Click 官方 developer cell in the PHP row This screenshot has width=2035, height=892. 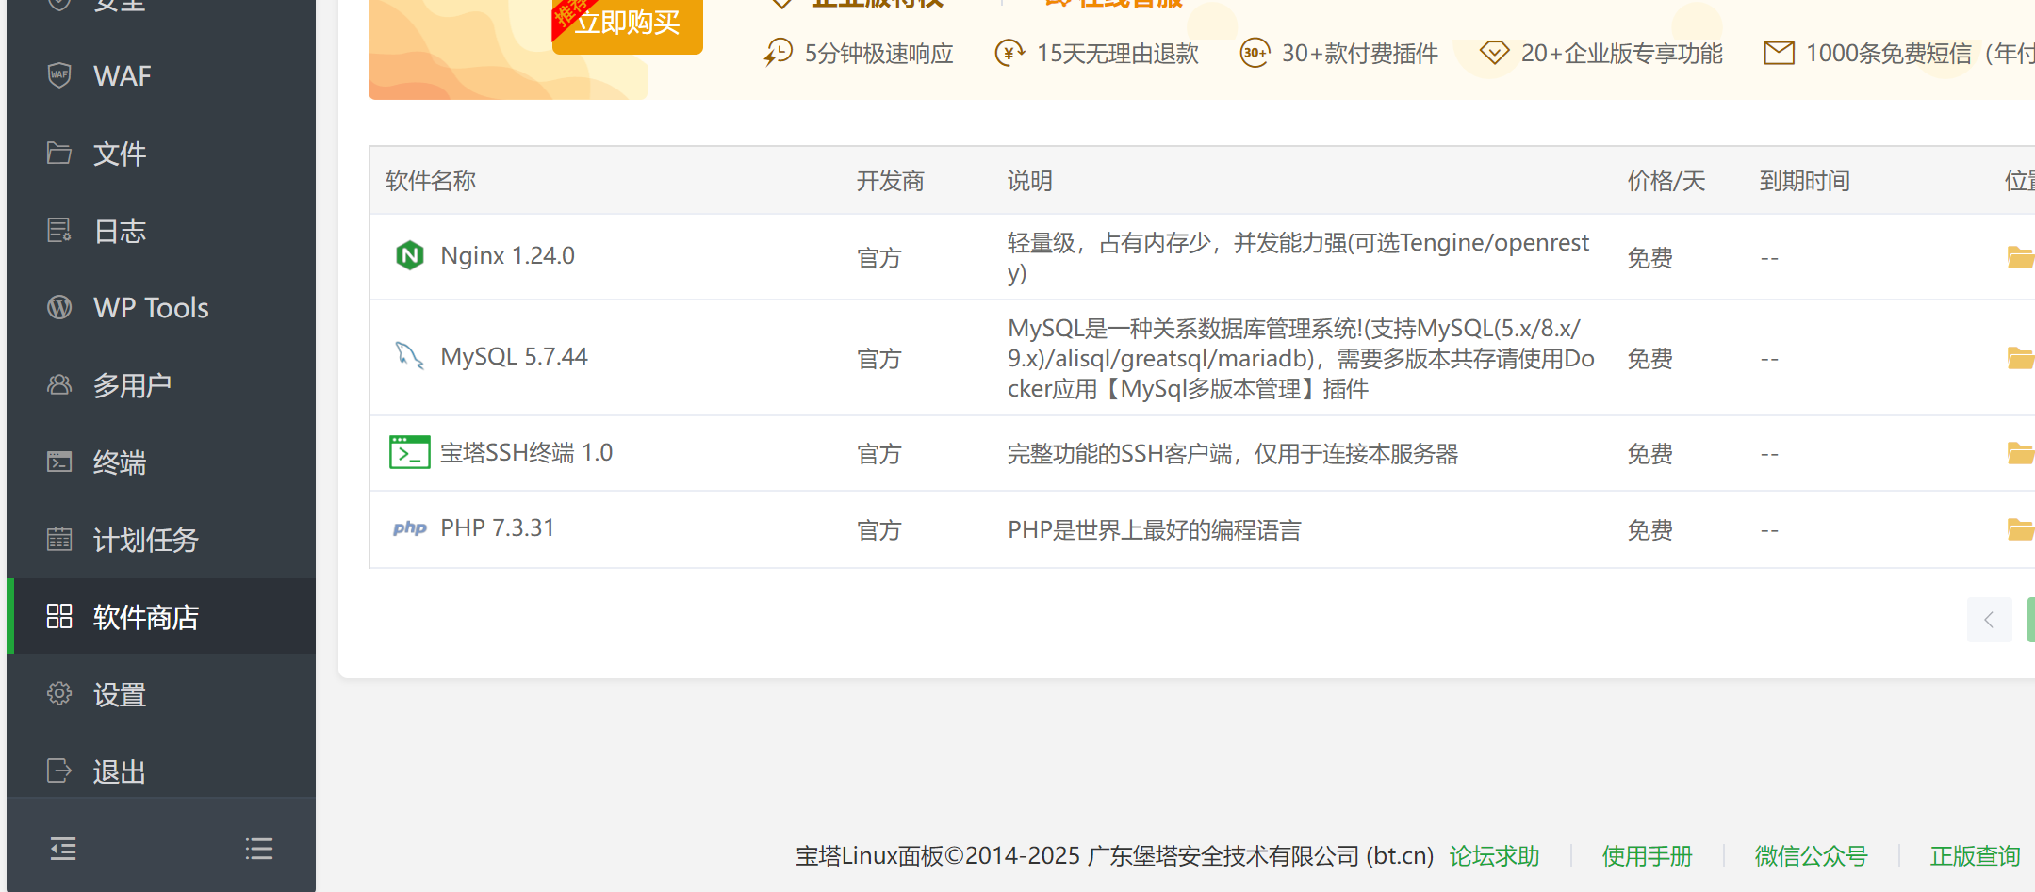pyautogui.click(x=879, y=530)
